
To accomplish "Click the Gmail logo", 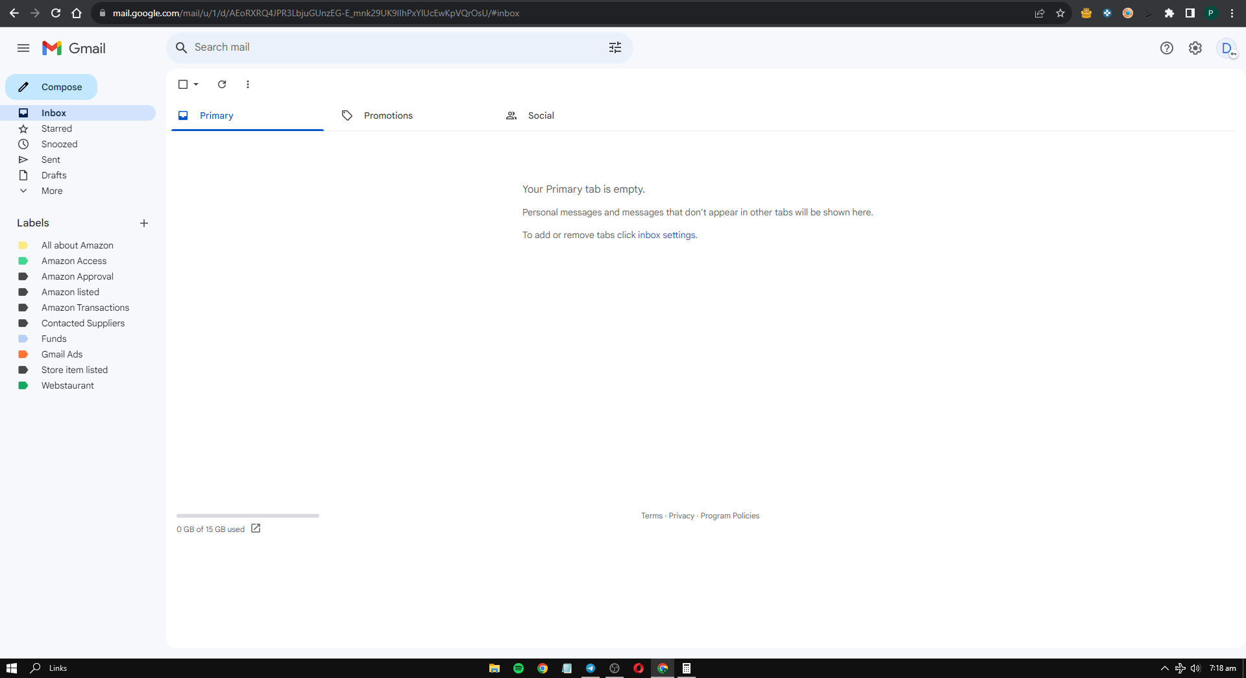I will [x=73, y=48].
